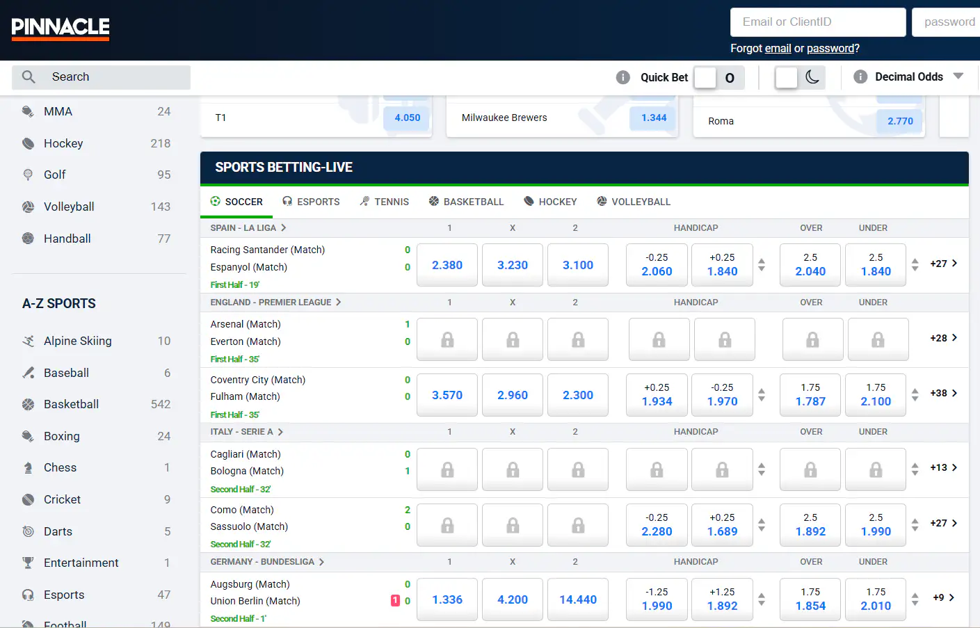
Task: Select the Chess icon in sidebar
Action: pyautogui.click(x=28, y=467)
